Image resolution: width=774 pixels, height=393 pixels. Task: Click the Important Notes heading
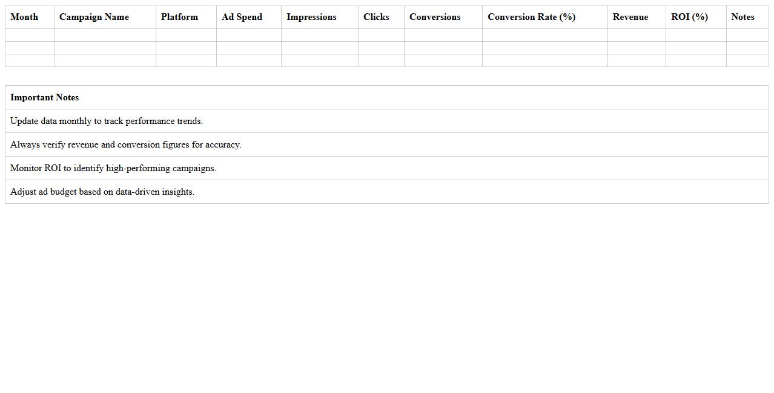coord(45,97)
